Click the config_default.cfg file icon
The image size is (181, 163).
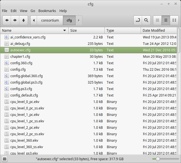6,95
